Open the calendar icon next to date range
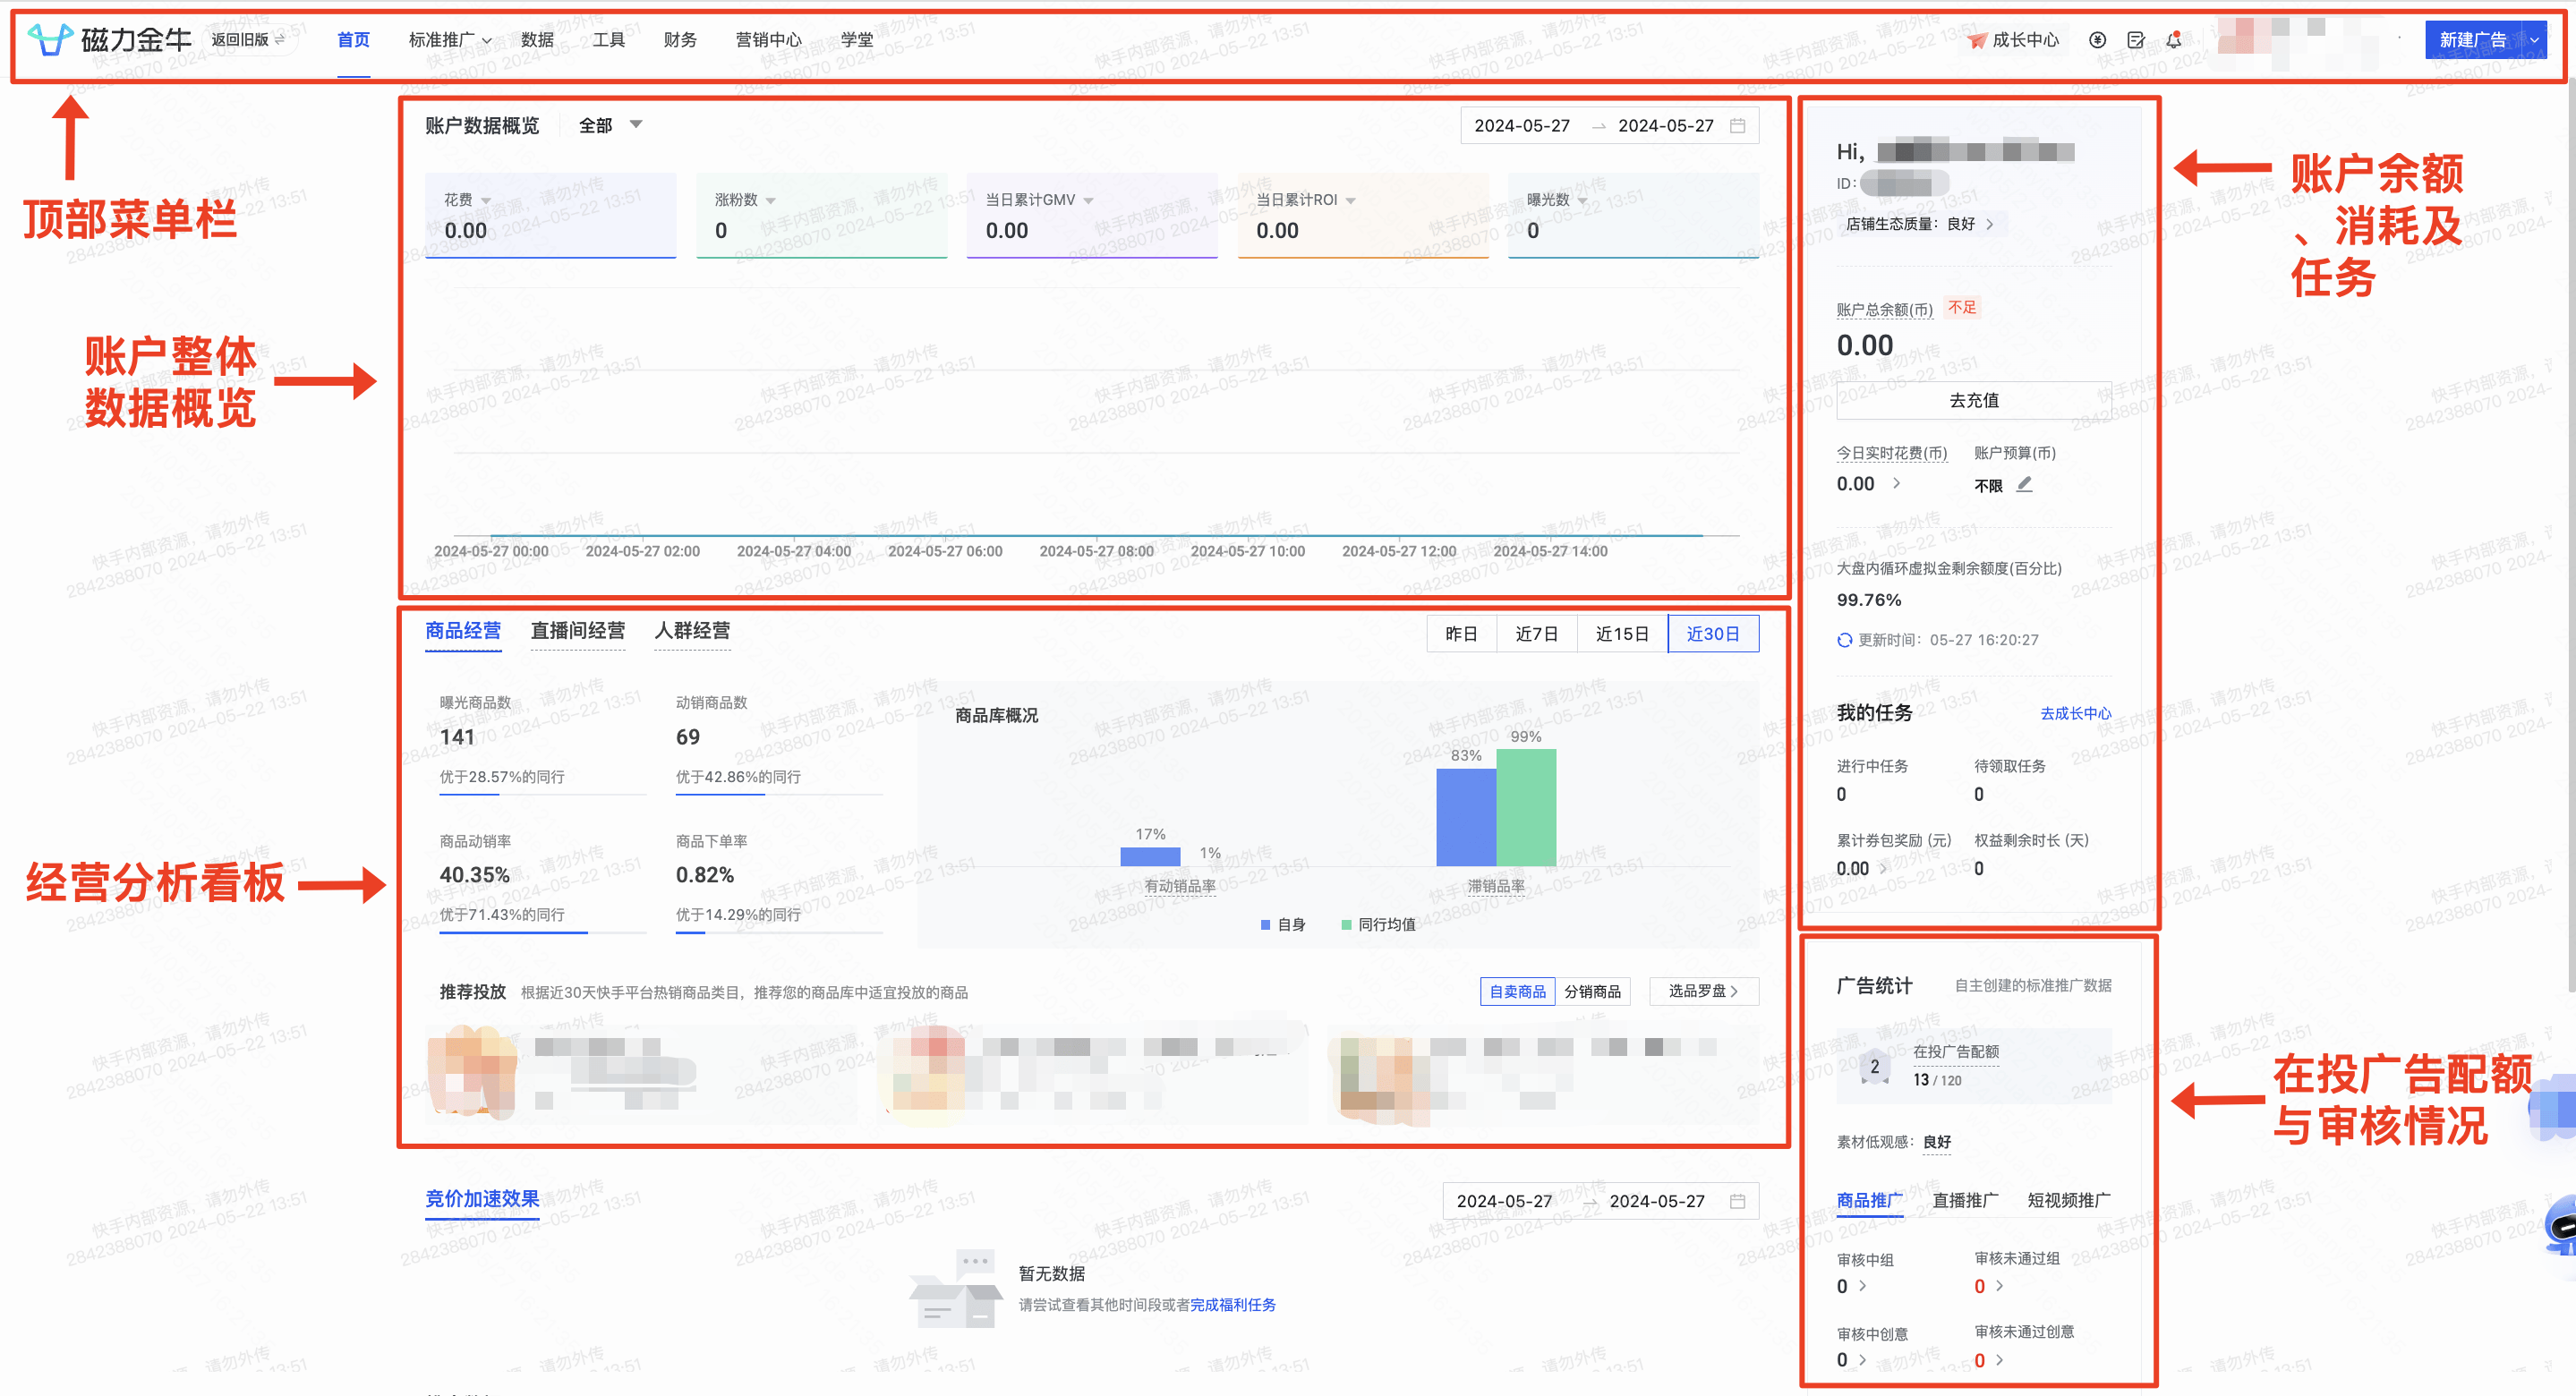The image size is (2576, 1396). point(1740,125)
